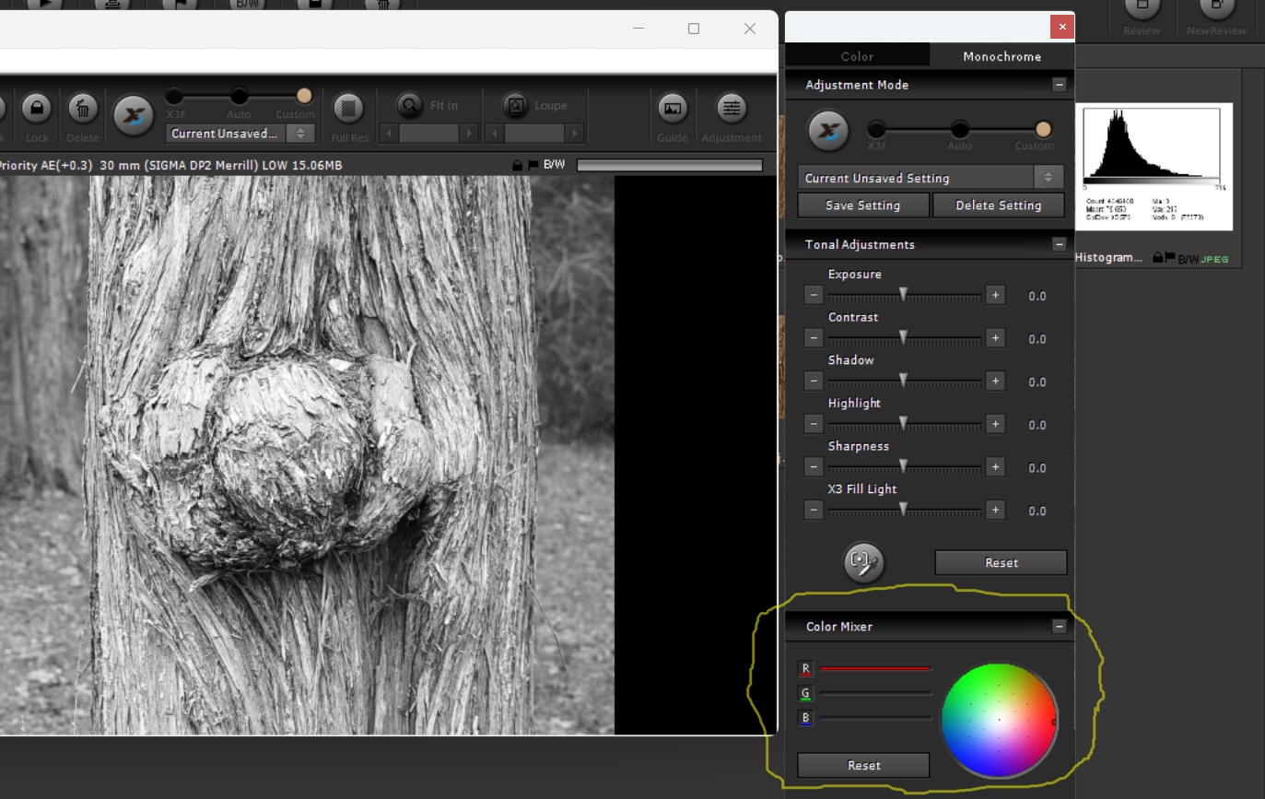Click the Fit in magnifier icon
The width and height of the screenshot is (1265, 799).
click(x=410, y=106)
